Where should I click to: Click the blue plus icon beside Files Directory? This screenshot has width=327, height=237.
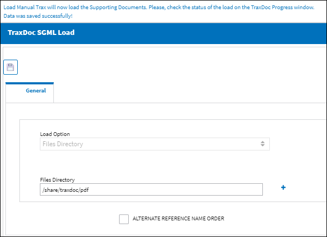click(283, 188)
